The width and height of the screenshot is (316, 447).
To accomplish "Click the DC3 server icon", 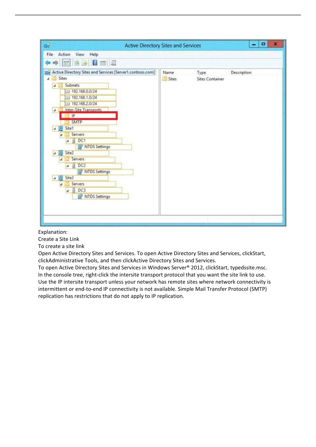I will click(74, 190).
